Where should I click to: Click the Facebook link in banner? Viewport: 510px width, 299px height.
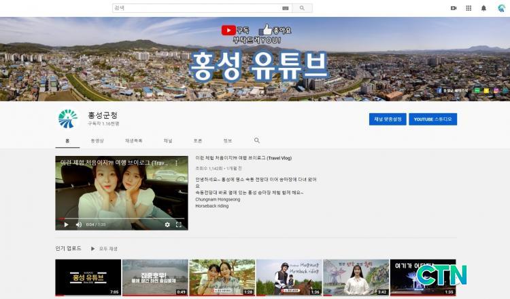[x=452, y=90]
